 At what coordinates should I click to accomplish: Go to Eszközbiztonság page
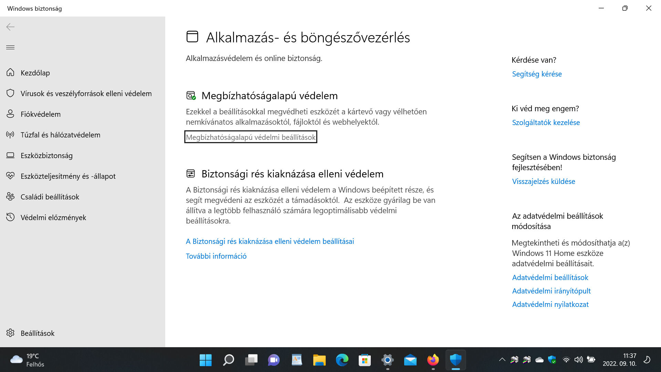click(46, 155)
